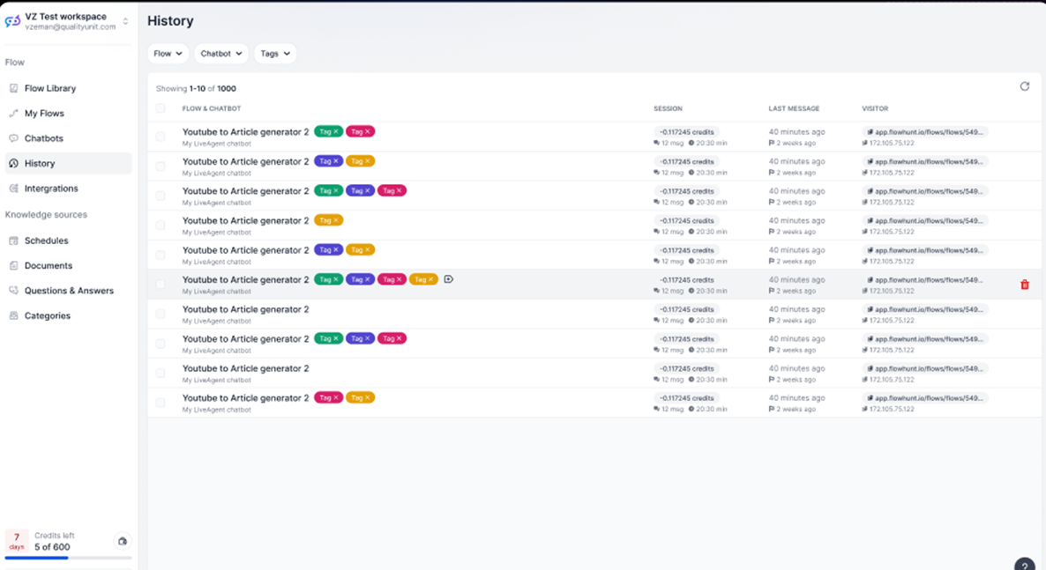Viewport: 1046px width, 570px height.
Task: Delete the highlighted conversation row
Action: (1024, 284)
